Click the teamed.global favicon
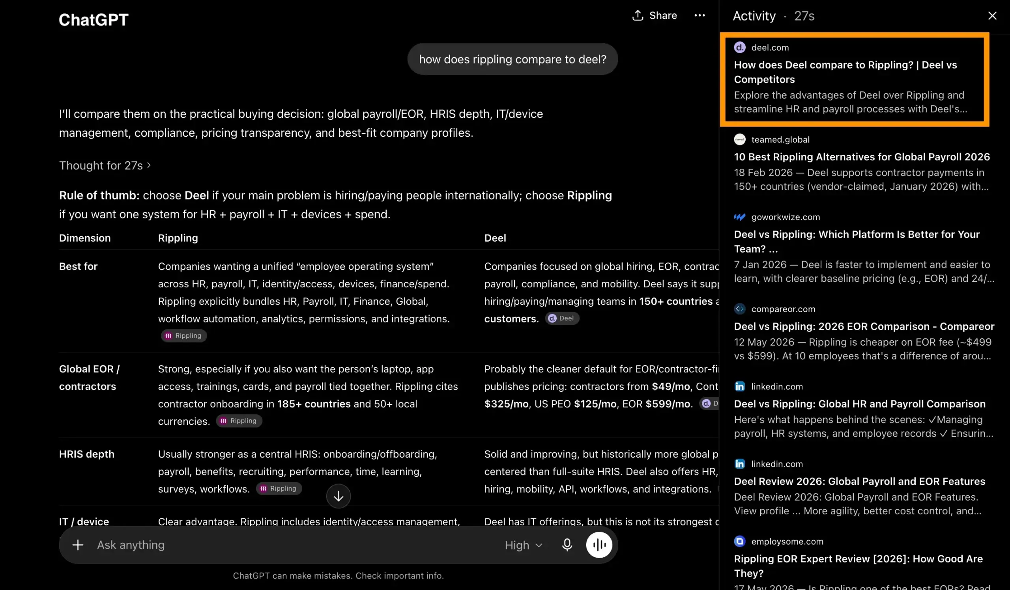 pos(739,139)
